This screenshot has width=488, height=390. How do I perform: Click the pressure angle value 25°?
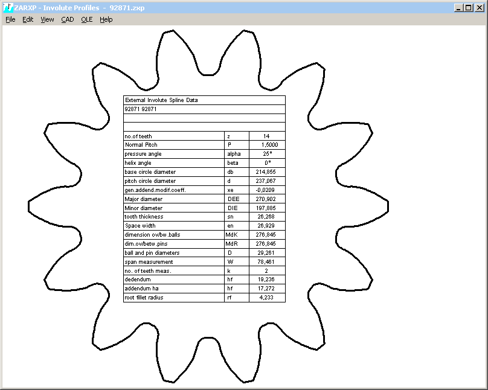pyautogui.click(x=266, y=154)
